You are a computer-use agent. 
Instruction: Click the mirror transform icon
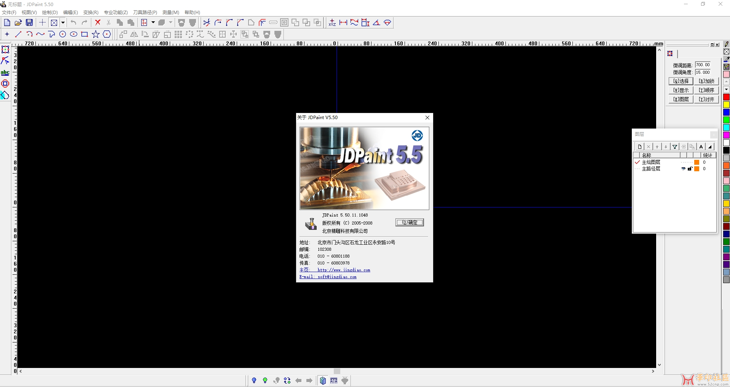click(x=134, y=35)
